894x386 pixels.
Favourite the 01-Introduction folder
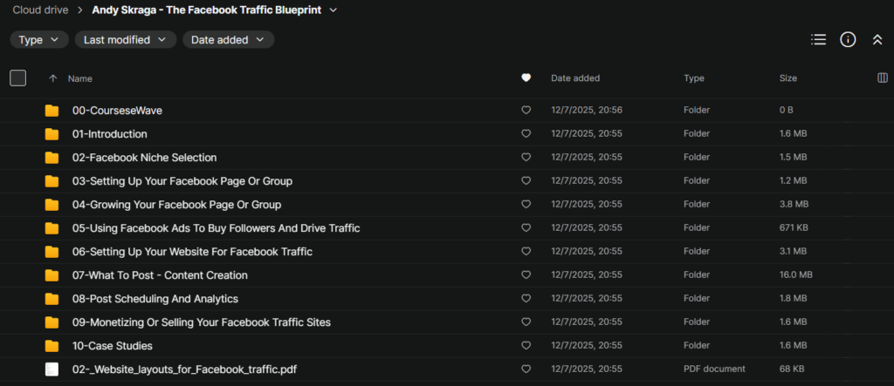click(526, 134)
